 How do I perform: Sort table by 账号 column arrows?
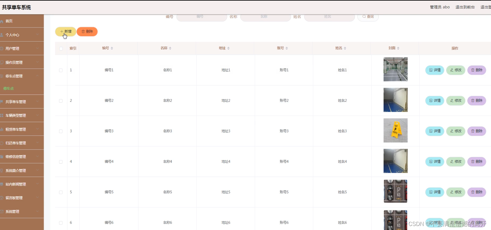pos(287,48)
